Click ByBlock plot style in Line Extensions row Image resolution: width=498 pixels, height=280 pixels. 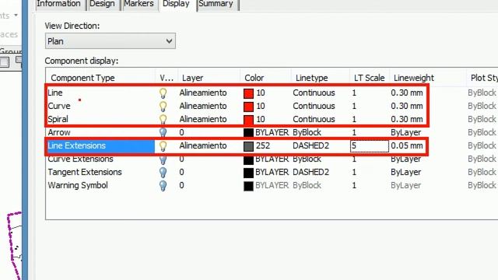pyautogui.click(x=482, y=145)
